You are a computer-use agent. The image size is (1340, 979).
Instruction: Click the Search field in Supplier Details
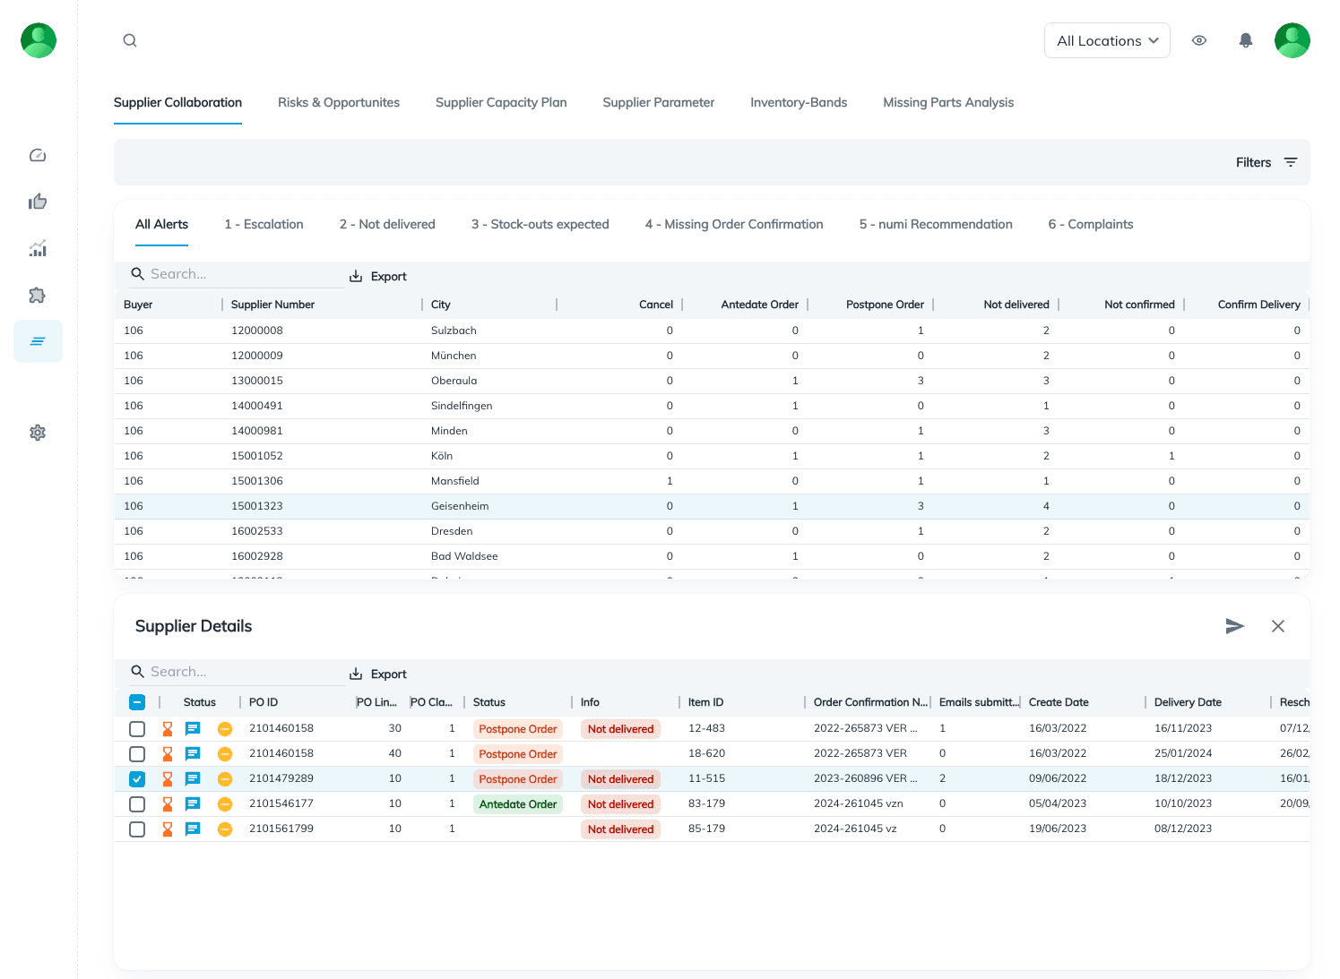point(242,672)
